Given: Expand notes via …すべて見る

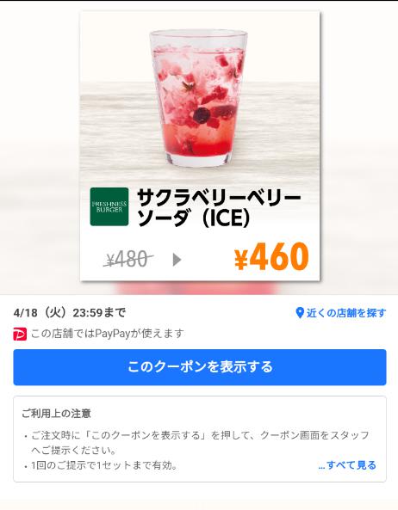Looking at the screenshot, I should (347, 465).
